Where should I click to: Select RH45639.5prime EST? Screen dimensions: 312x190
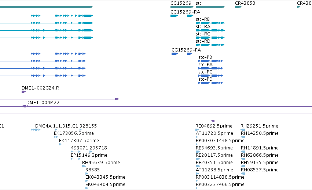pos(84,166)
